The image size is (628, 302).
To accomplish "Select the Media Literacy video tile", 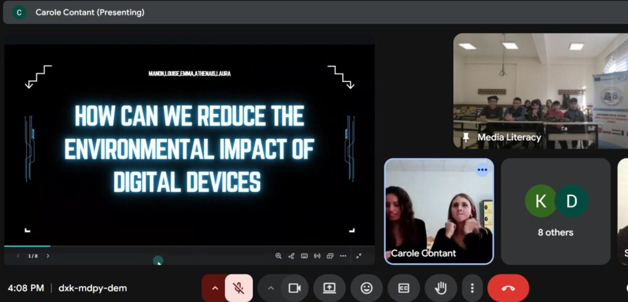I will (x=540, y=91).
